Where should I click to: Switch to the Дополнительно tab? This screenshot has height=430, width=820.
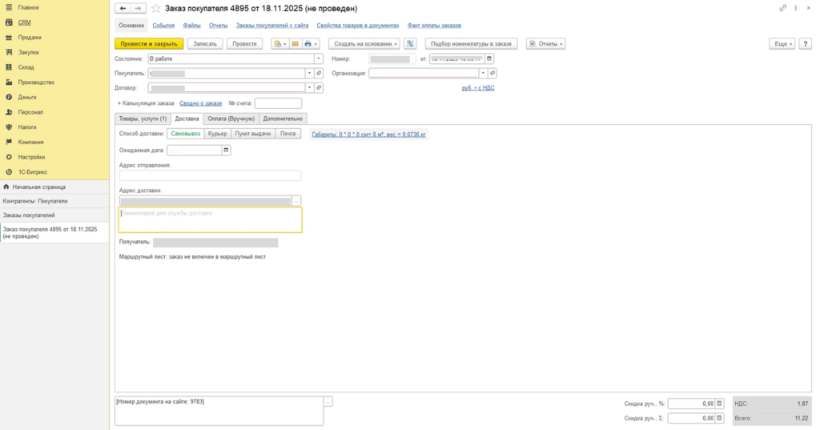(283, 119)
